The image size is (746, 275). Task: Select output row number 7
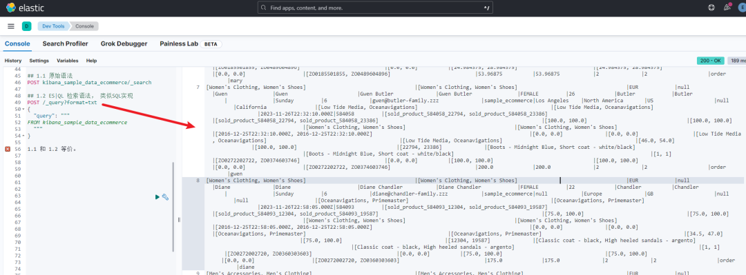(x=198, y=88)
